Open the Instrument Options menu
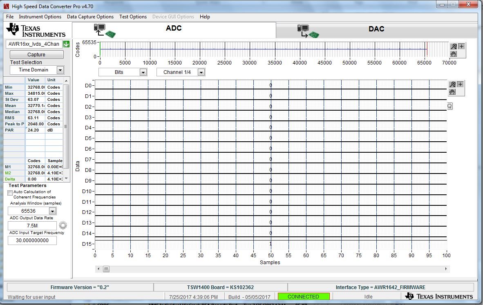Viewport: 483px width, 305px height. click(x=40, y=17)
